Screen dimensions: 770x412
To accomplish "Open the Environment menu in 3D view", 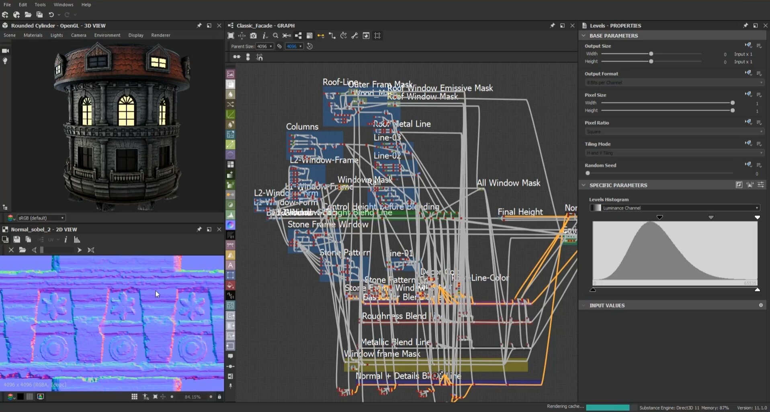I will (107, 35).
